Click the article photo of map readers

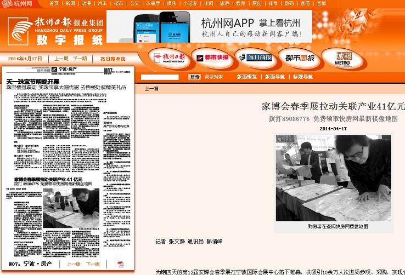tap(333, 178)
